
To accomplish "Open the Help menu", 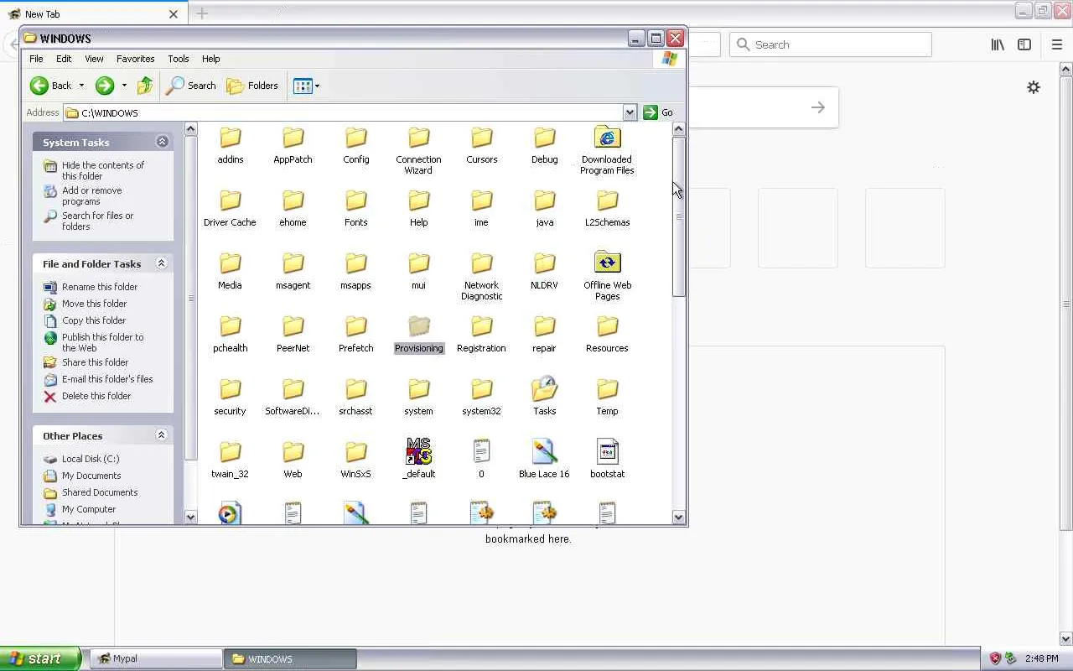I will click(x=211, y=59).
